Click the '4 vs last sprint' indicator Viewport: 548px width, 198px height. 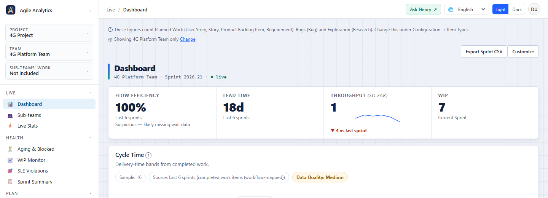point(349,131)
